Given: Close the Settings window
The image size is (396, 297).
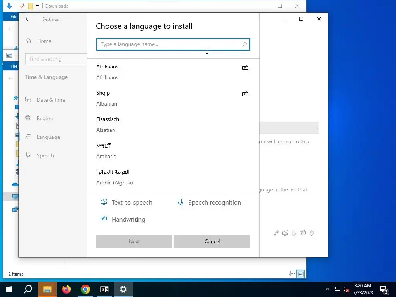Looking at the screenshot, I should point(319,19).
